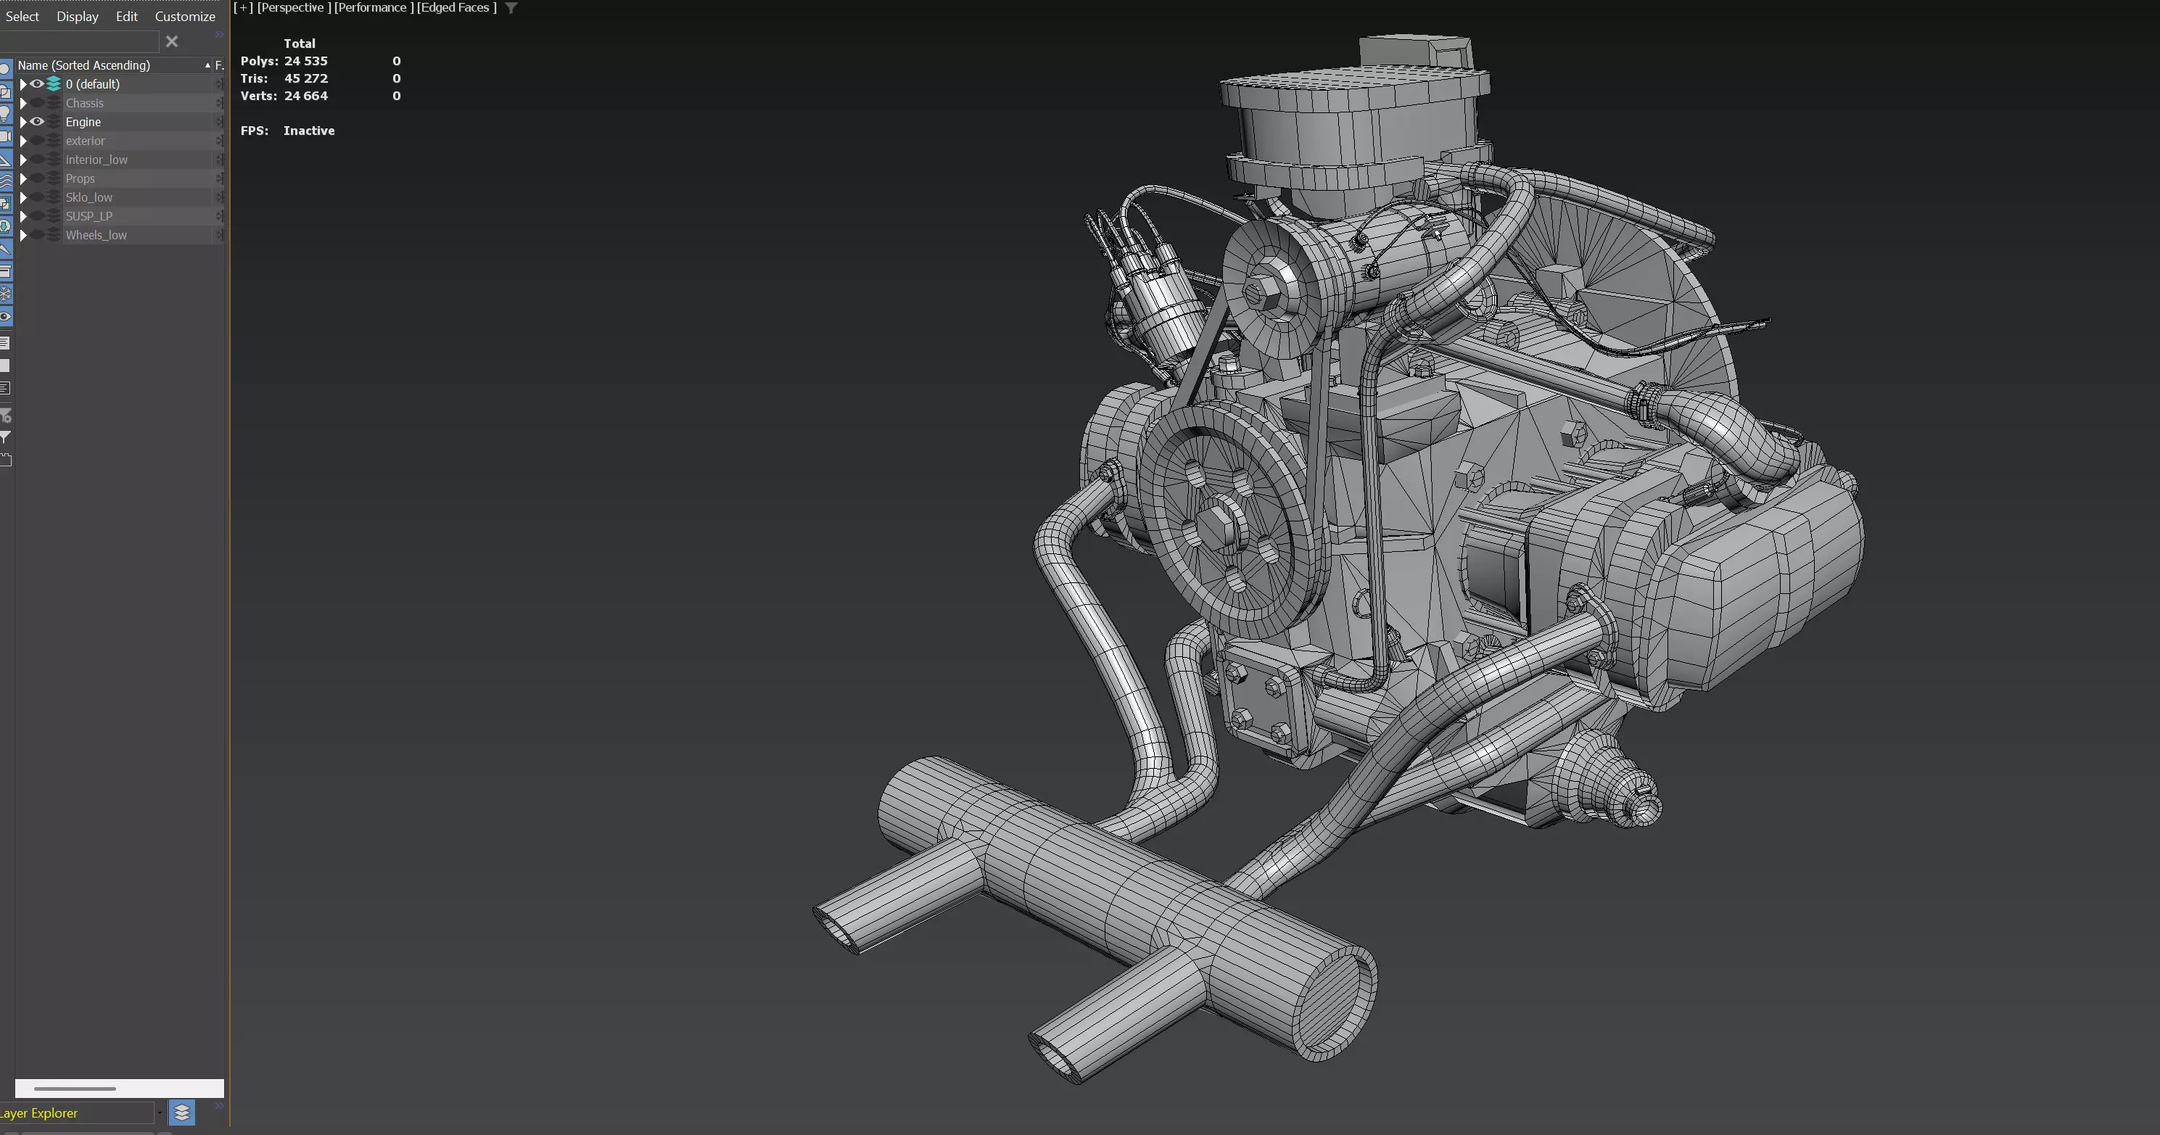Toggle the Display Lights filter icon
The image size is (2160, 1135).
coord(4,113)
